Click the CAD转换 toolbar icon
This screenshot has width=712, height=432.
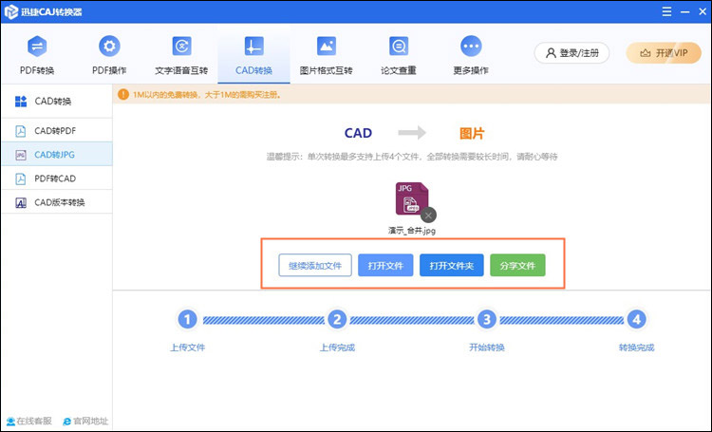click(253, 46)
